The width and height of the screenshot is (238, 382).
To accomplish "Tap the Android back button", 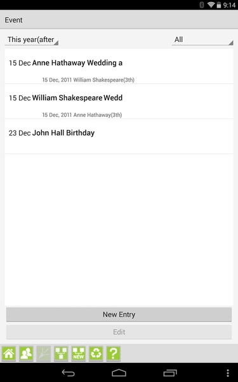I will (x=69, y=372).
